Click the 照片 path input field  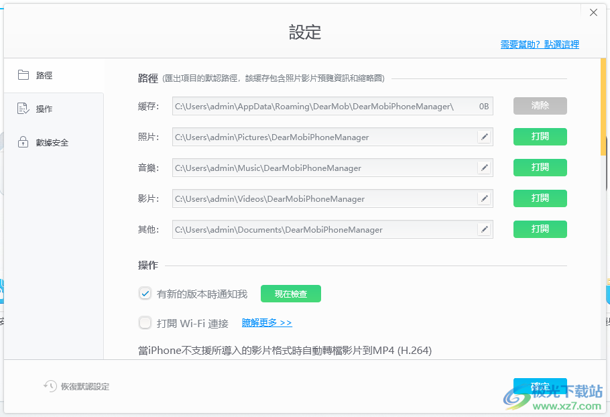click(x=332, y=137)
